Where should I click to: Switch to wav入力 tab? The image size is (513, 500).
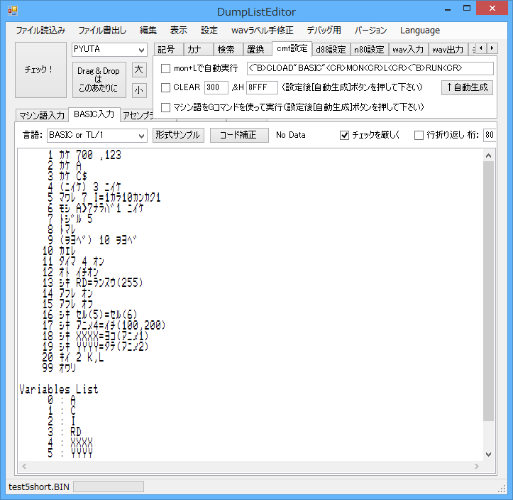tap(408, 50)
